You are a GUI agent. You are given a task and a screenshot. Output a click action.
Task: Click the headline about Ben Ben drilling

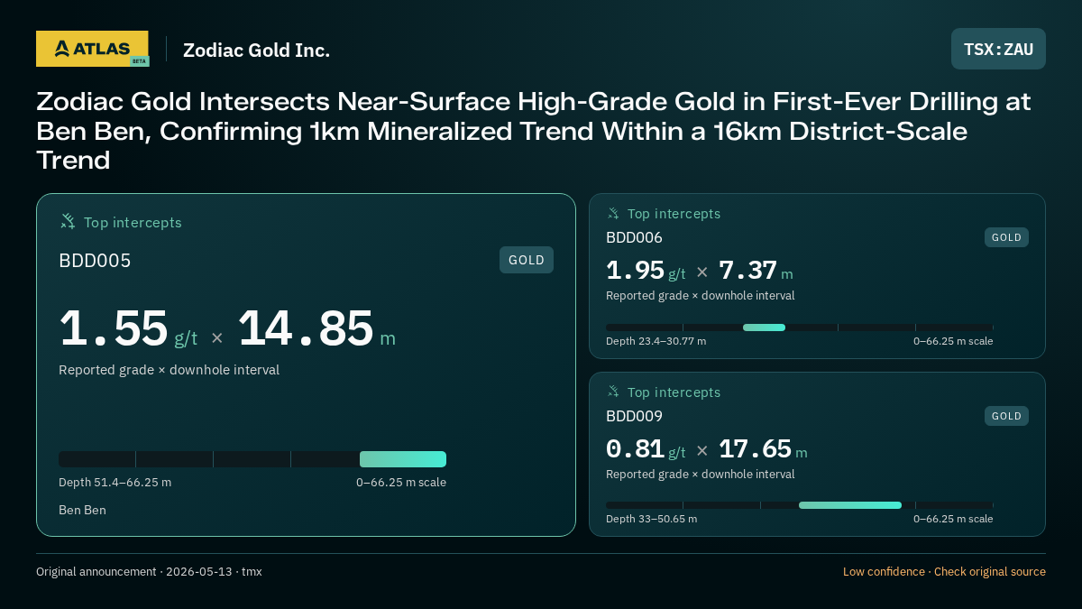[x=534, y=131]
